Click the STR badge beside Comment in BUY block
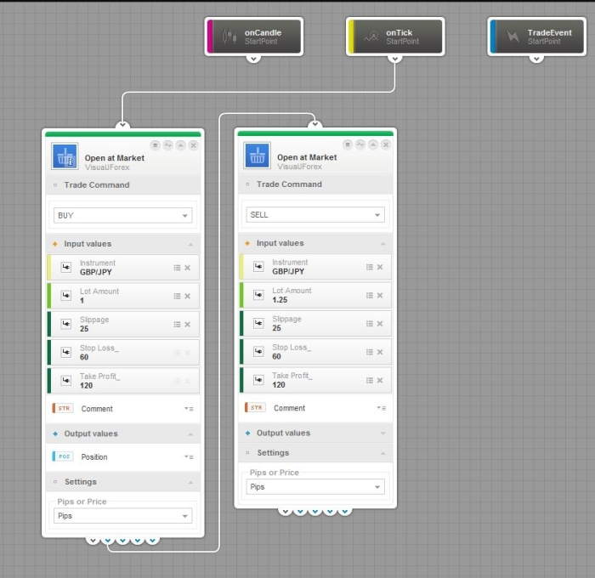The width and height of the screenshot is (595, 578). coord(63,408)
